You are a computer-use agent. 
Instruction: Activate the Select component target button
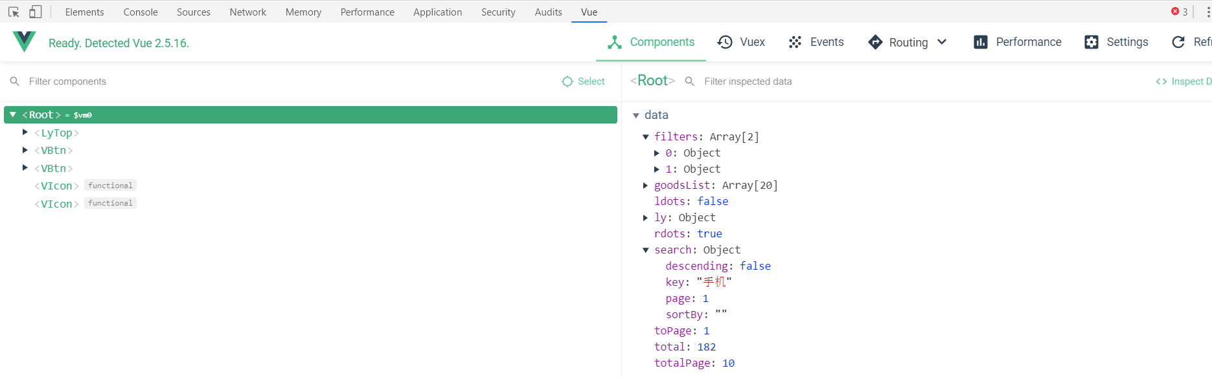click(583, 81)
